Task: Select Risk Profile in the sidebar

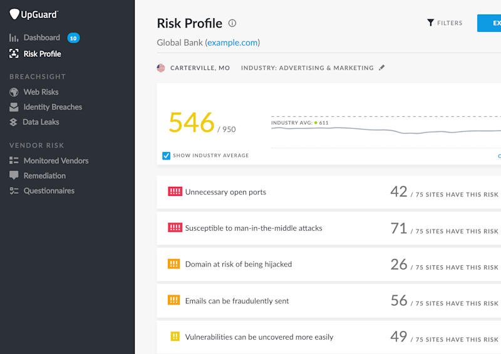Action: click(42, 54)
